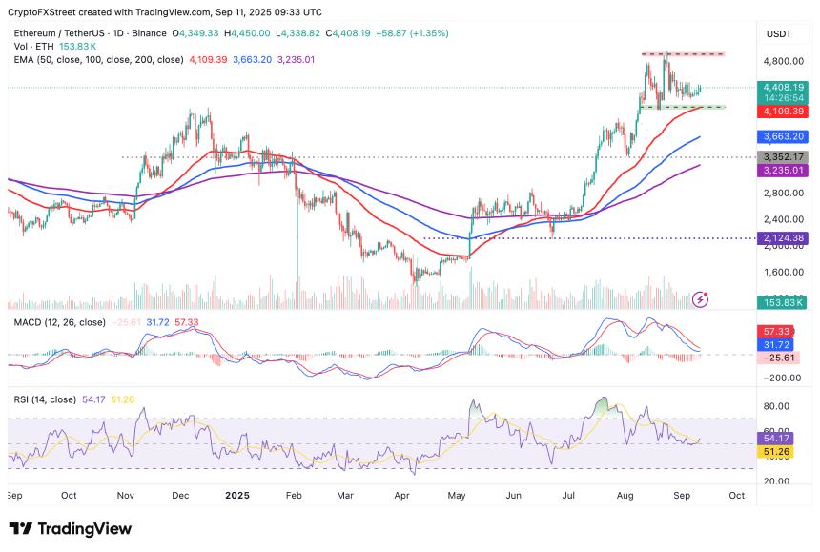Select the Jul month marker on the time axis

pyautogui.click(x=569, y=496)
